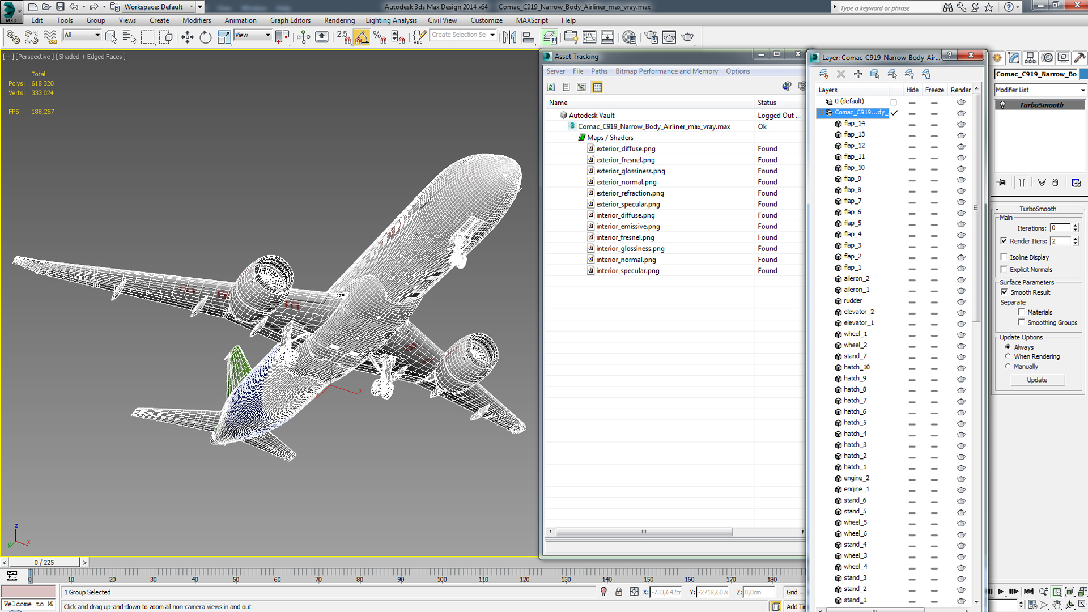
Task: Select Manually update option
Action: [1008, 367]
